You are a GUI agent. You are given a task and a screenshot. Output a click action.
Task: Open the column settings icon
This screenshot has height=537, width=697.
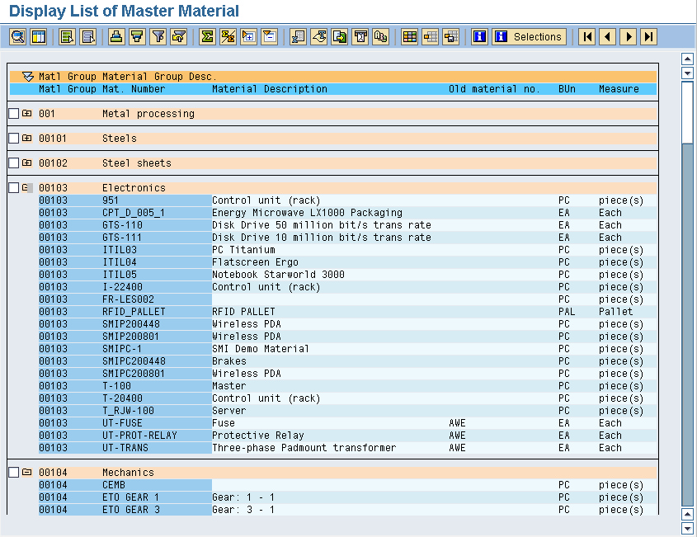point(39,36)
